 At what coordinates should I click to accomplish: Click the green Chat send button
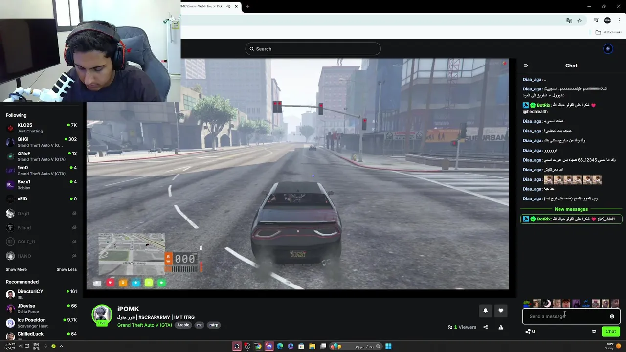611,331
